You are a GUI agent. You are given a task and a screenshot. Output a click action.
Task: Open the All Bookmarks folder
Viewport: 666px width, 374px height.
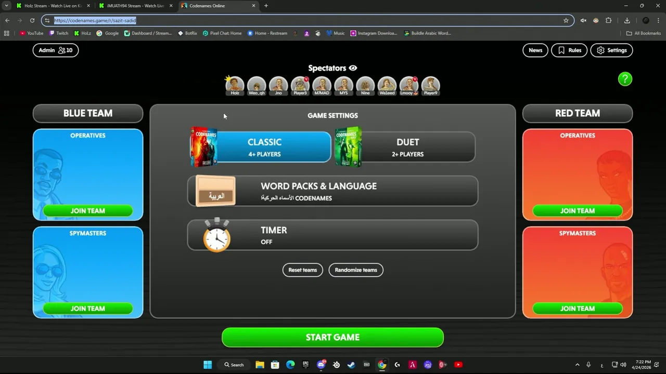tap(644, 33)
